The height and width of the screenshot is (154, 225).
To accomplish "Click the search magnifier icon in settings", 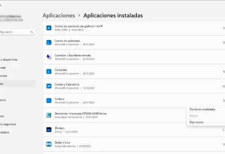I will coord(32,32).
